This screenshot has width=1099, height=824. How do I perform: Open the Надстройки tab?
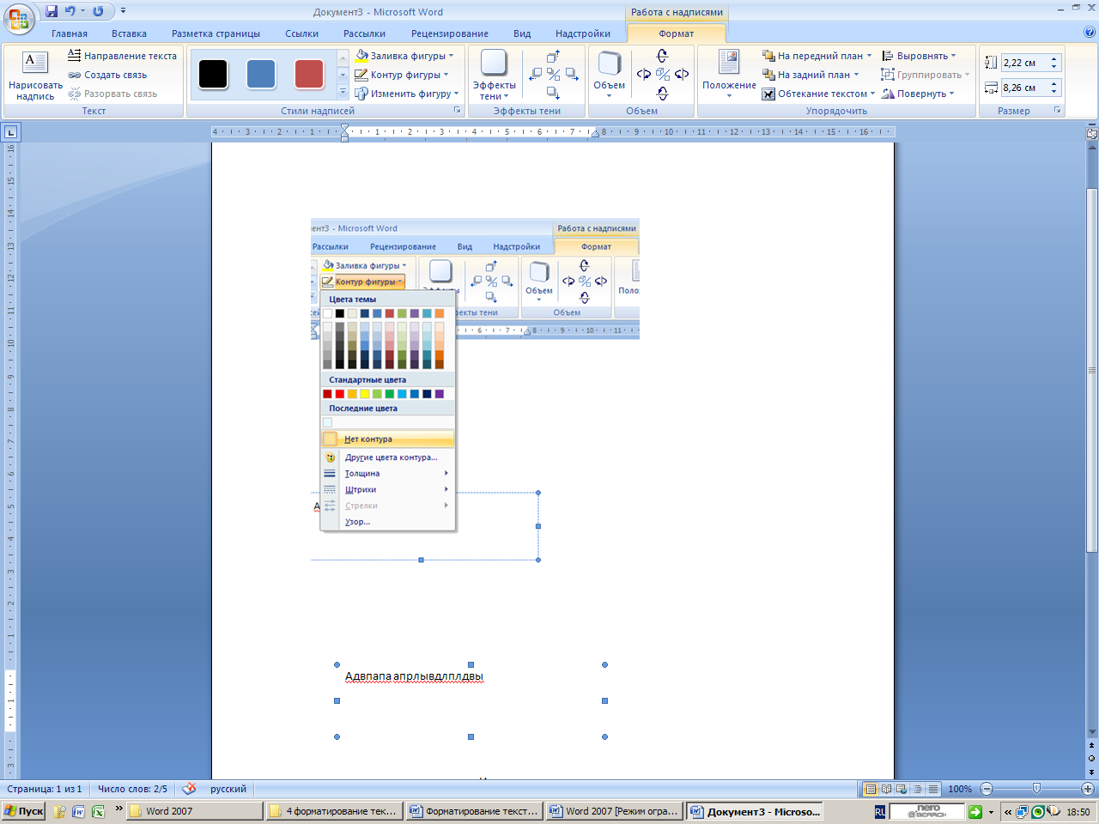point(583,33)
